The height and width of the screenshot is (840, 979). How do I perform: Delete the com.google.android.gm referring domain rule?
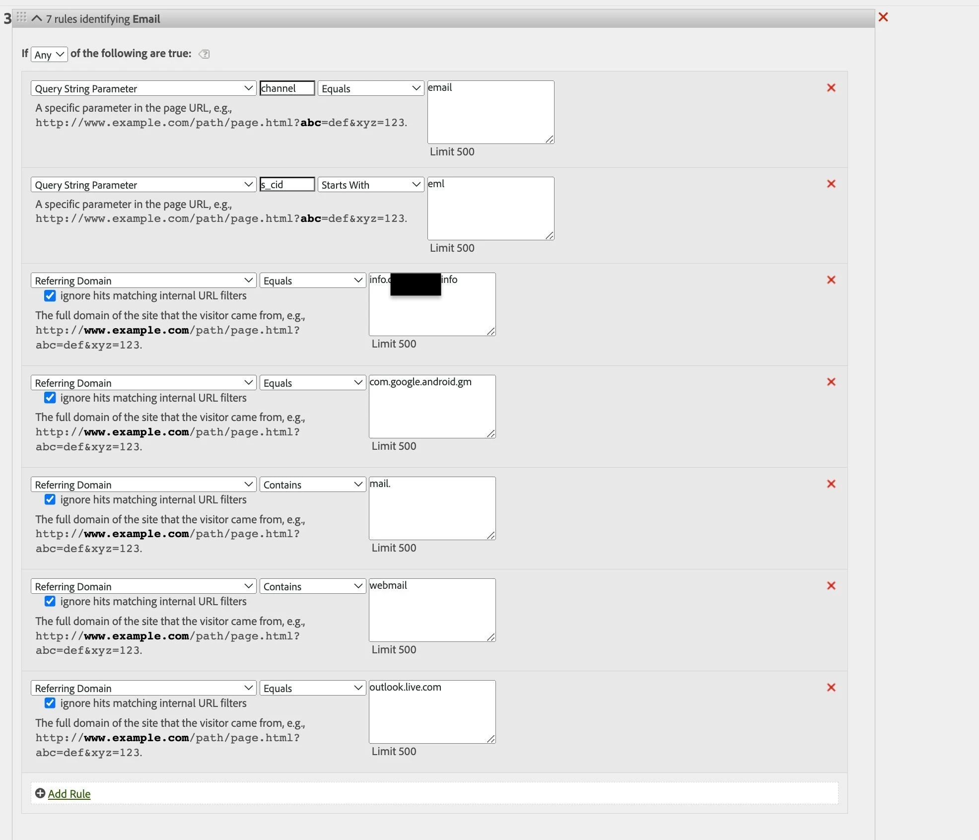coord(831,382)
